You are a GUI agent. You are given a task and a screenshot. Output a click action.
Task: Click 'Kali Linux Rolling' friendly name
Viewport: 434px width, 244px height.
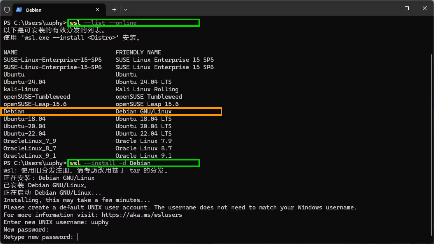pos(147,89)
